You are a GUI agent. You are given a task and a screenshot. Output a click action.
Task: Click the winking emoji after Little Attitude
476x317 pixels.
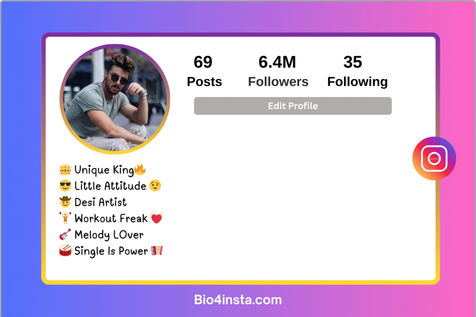[155, 185]
